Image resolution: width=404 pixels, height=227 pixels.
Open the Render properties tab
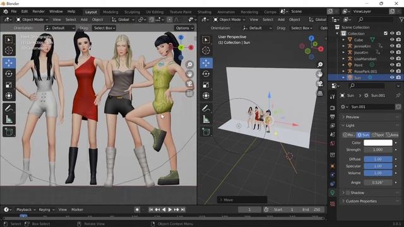click(x=333, y=108)
